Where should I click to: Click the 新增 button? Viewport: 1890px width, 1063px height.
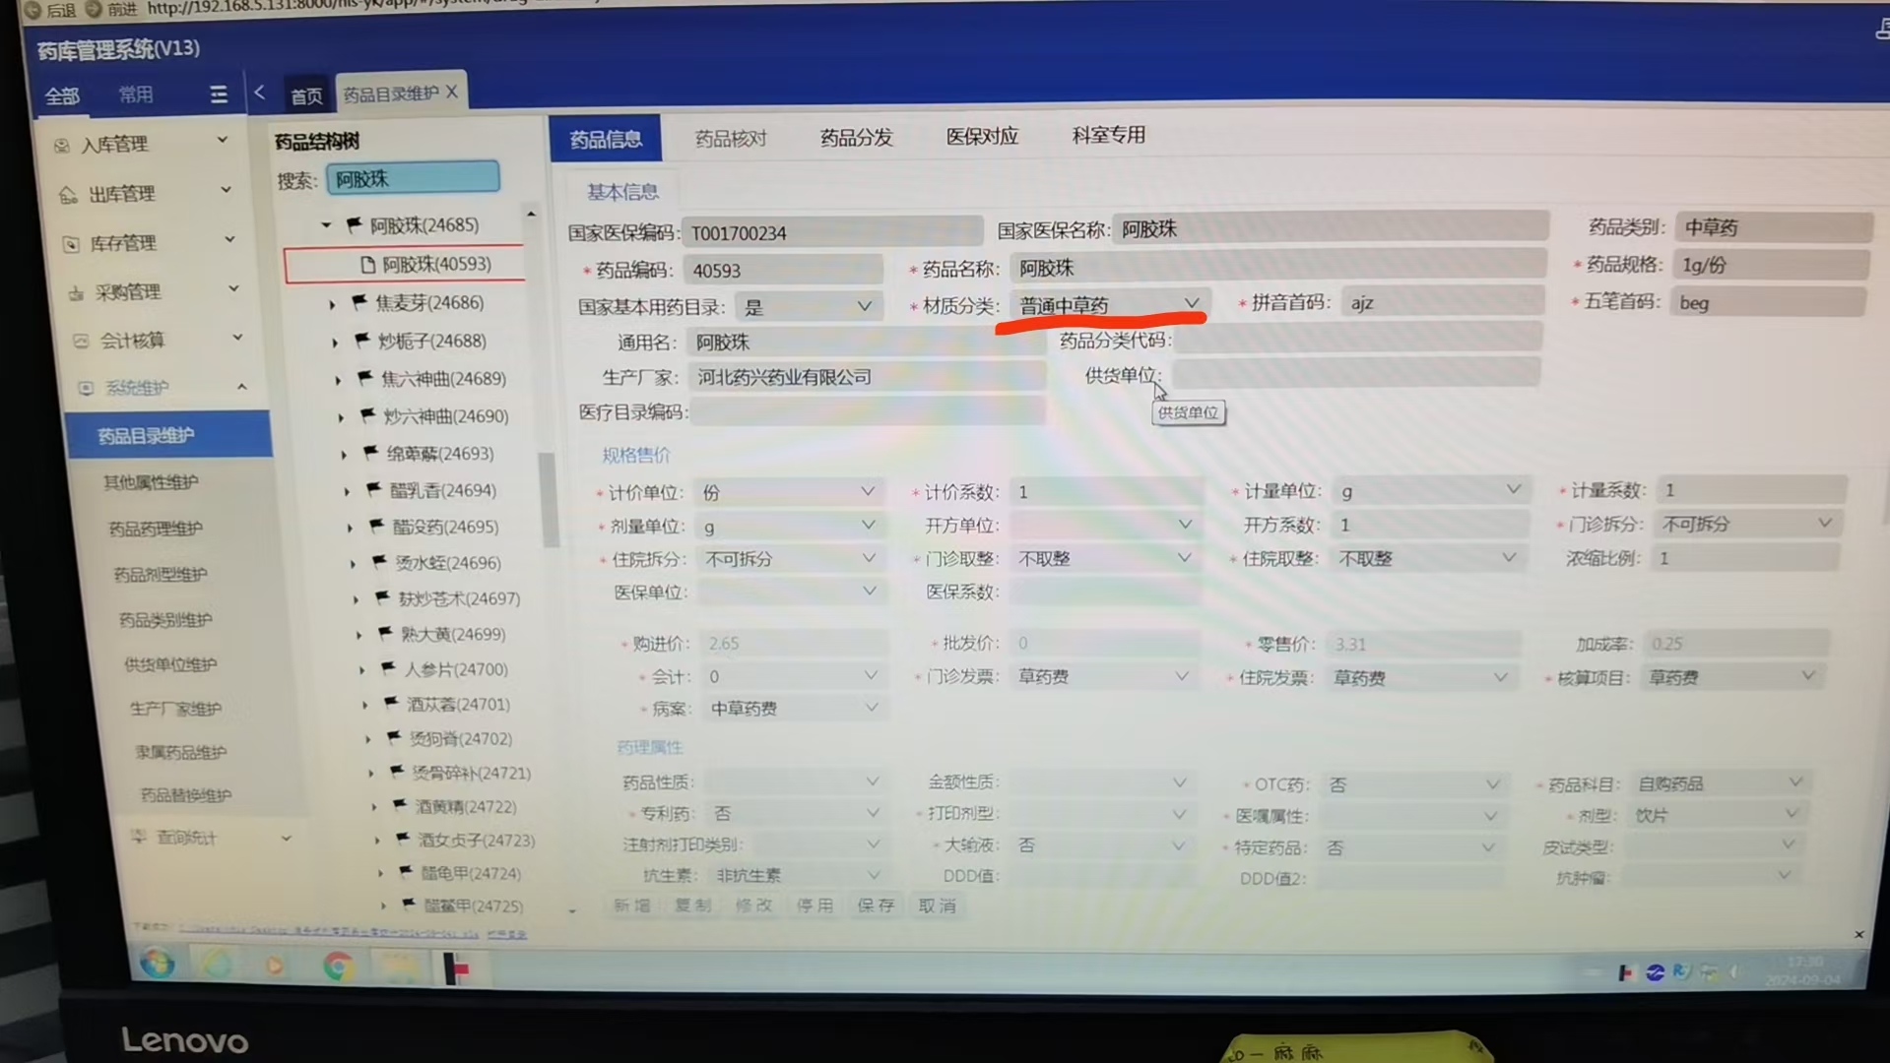[632, 906]
